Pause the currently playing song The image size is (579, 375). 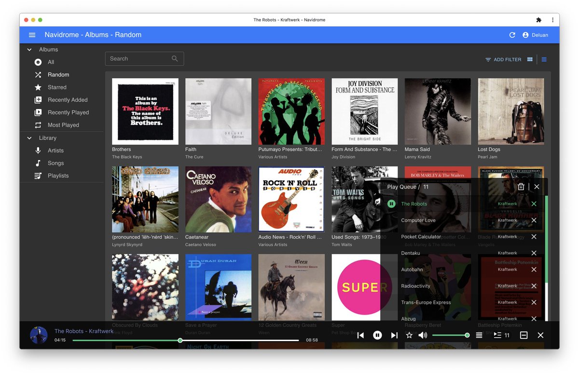click(x=377, y=335)
